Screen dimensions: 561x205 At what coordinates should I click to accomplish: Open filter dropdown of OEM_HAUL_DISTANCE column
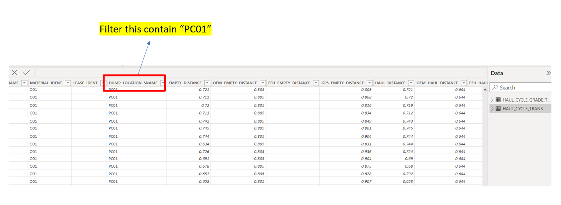[x=464, y=83]
